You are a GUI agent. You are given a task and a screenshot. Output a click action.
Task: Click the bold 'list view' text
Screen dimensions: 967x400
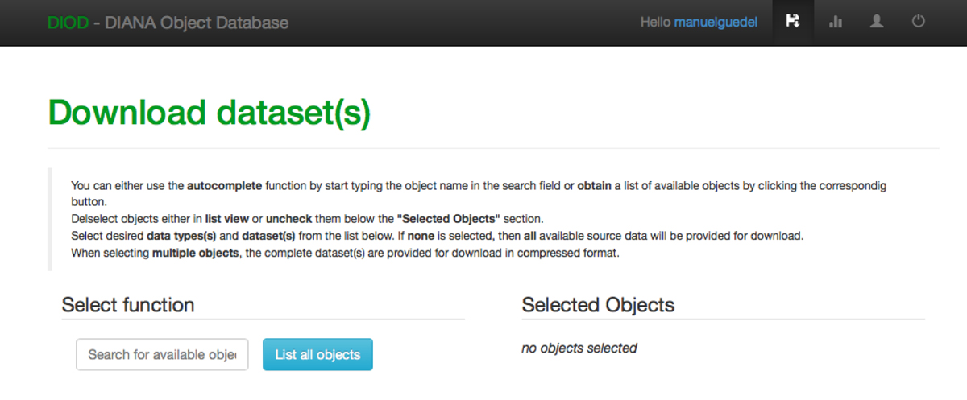[228, 220]
